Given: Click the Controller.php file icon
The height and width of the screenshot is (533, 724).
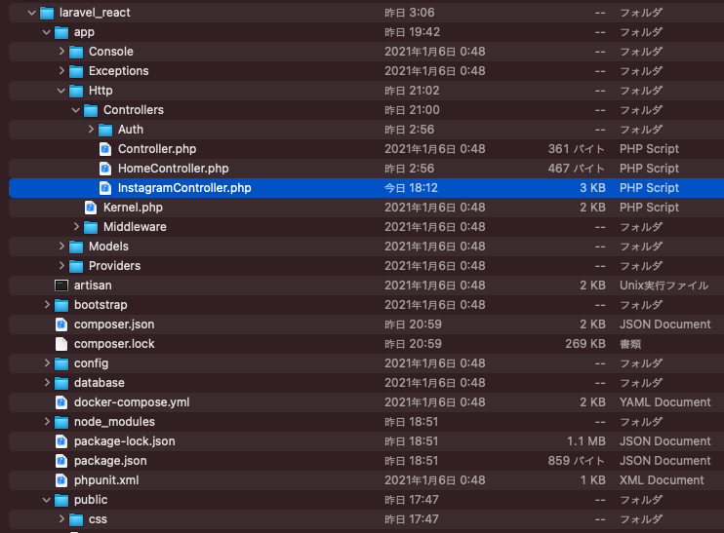Looking at the screenshot, I should (x=105, y=149).
